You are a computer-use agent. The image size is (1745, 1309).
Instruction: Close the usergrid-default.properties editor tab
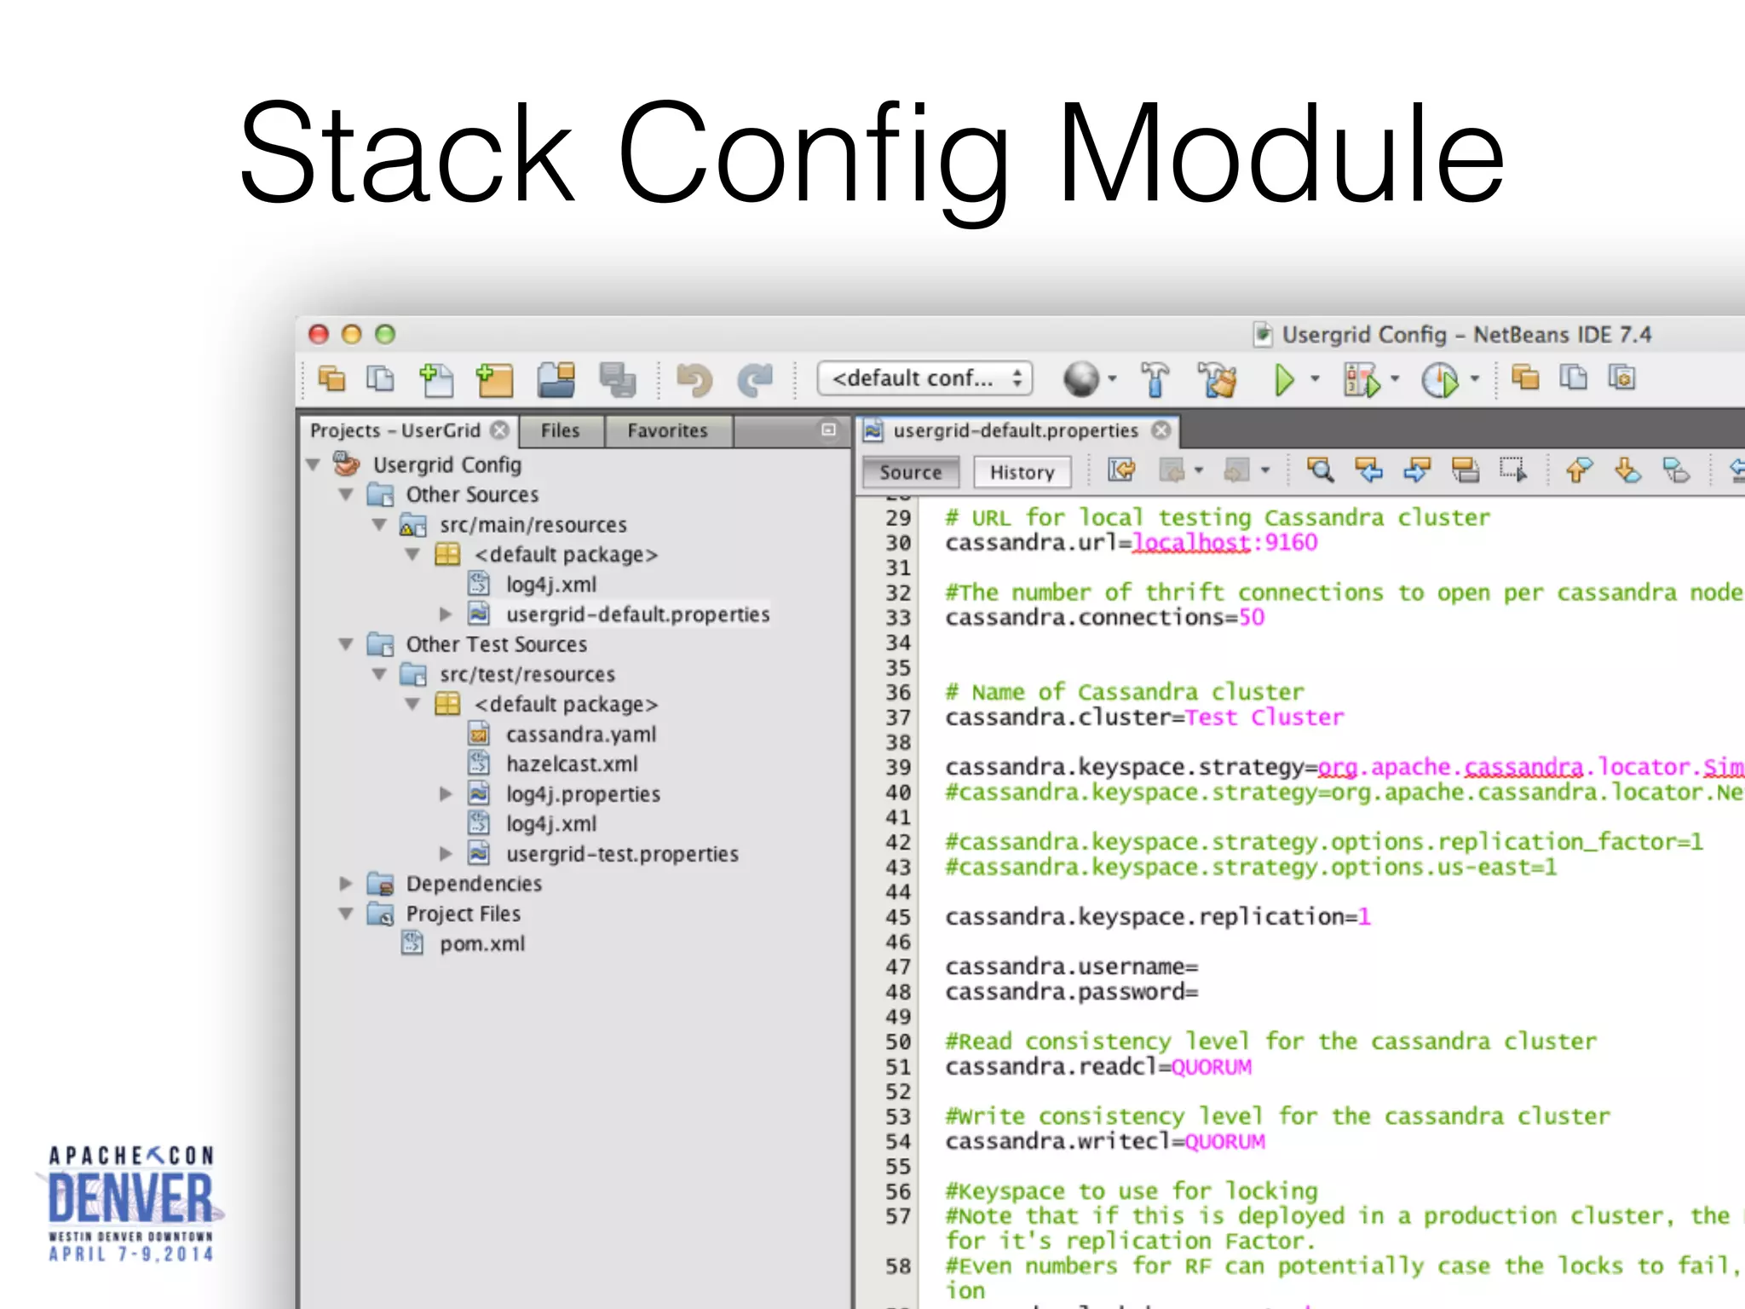tap(1161, 430)
